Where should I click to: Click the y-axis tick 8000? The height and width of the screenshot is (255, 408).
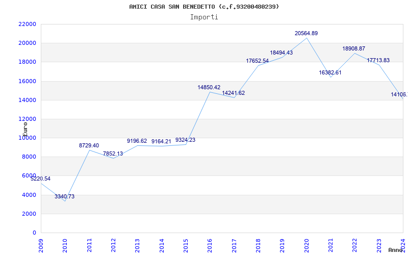coord(29,157)
